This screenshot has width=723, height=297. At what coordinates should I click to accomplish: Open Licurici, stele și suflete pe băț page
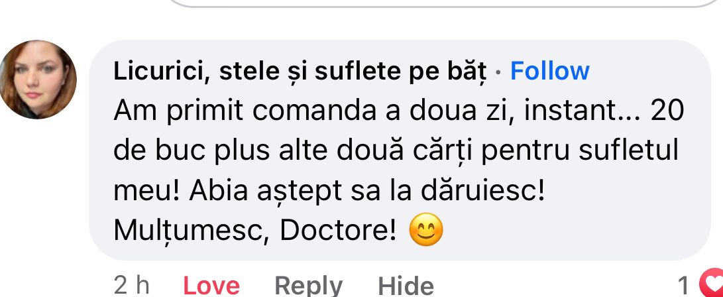300,72
